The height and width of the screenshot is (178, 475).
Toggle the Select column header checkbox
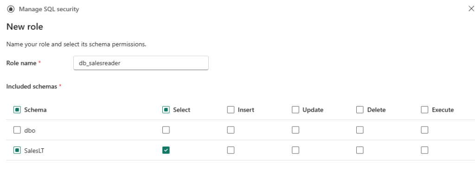coord(166,109)
